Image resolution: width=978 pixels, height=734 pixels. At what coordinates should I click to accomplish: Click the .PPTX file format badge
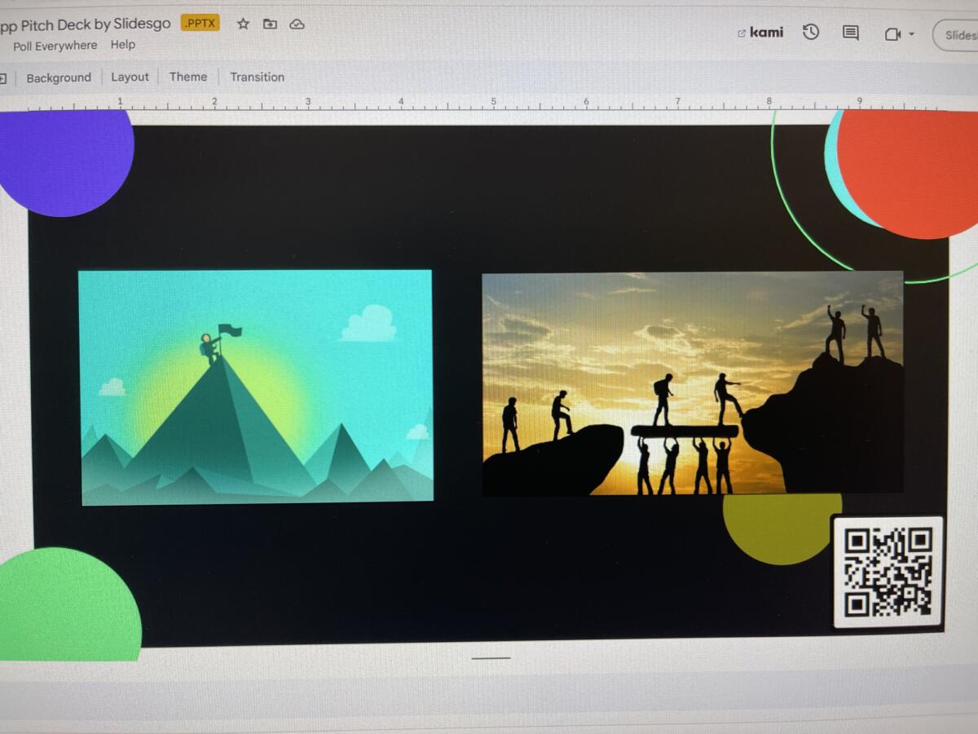[200, 23]
